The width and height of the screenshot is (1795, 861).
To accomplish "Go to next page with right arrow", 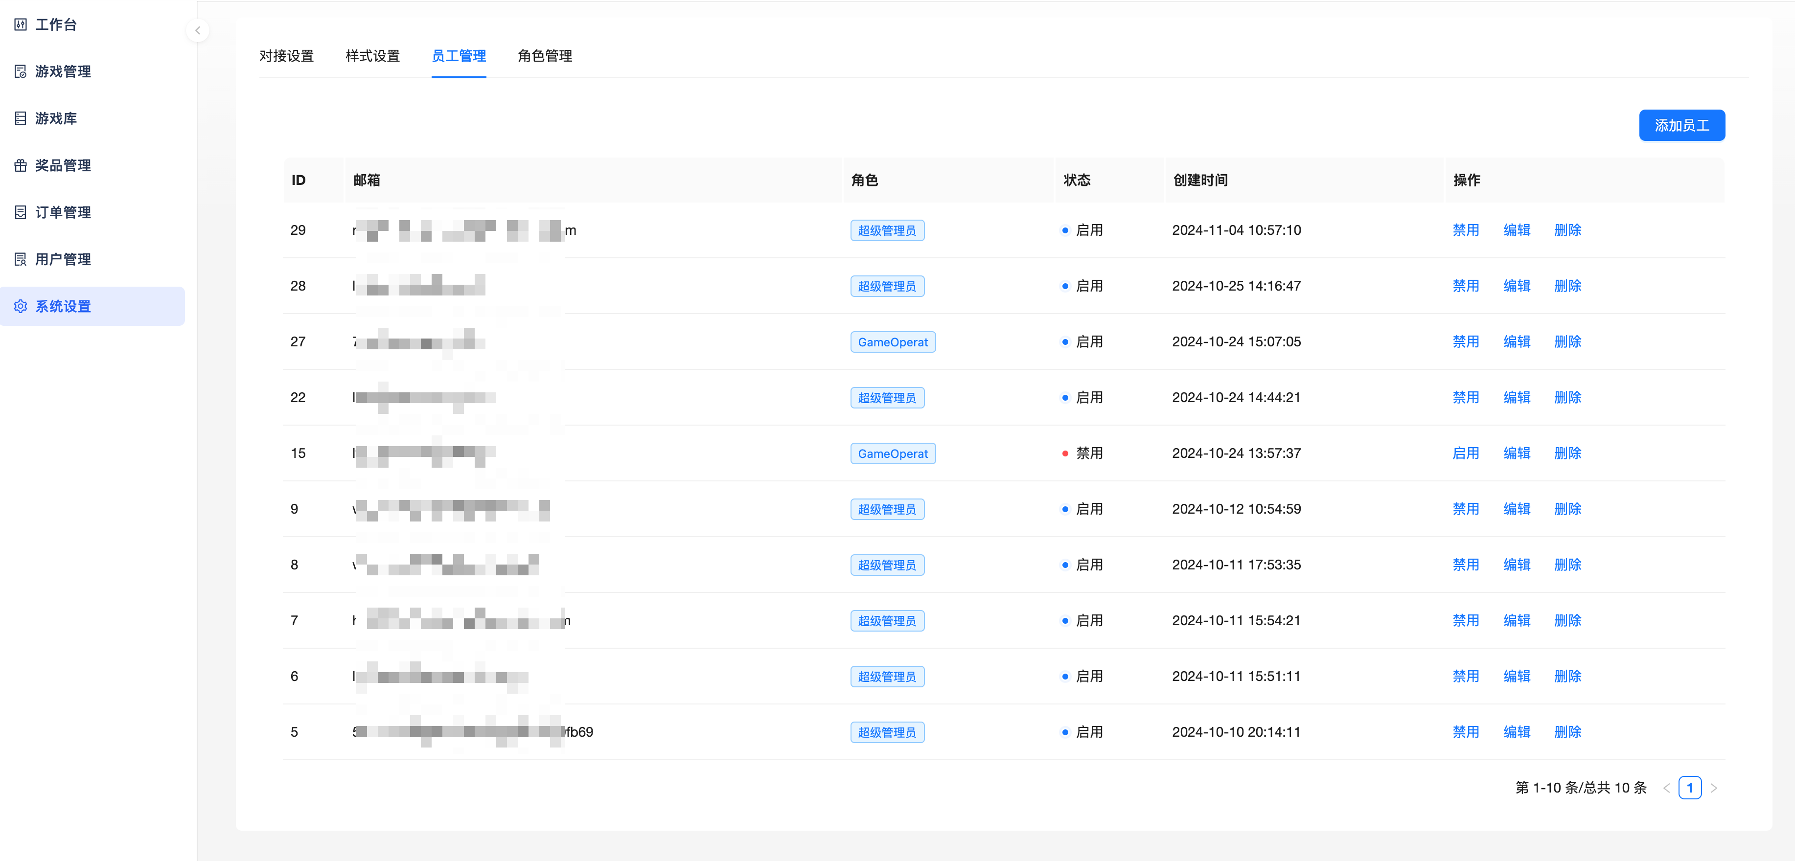I will click(x=1715, y=788).
